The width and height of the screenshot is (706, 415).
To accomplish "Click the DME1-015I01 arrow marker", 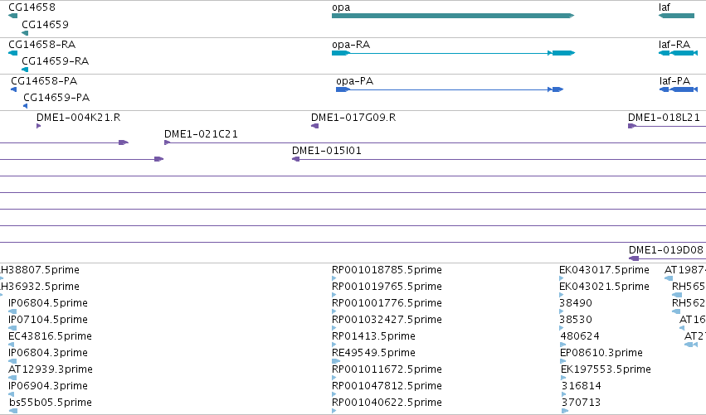I will [296, 159].
